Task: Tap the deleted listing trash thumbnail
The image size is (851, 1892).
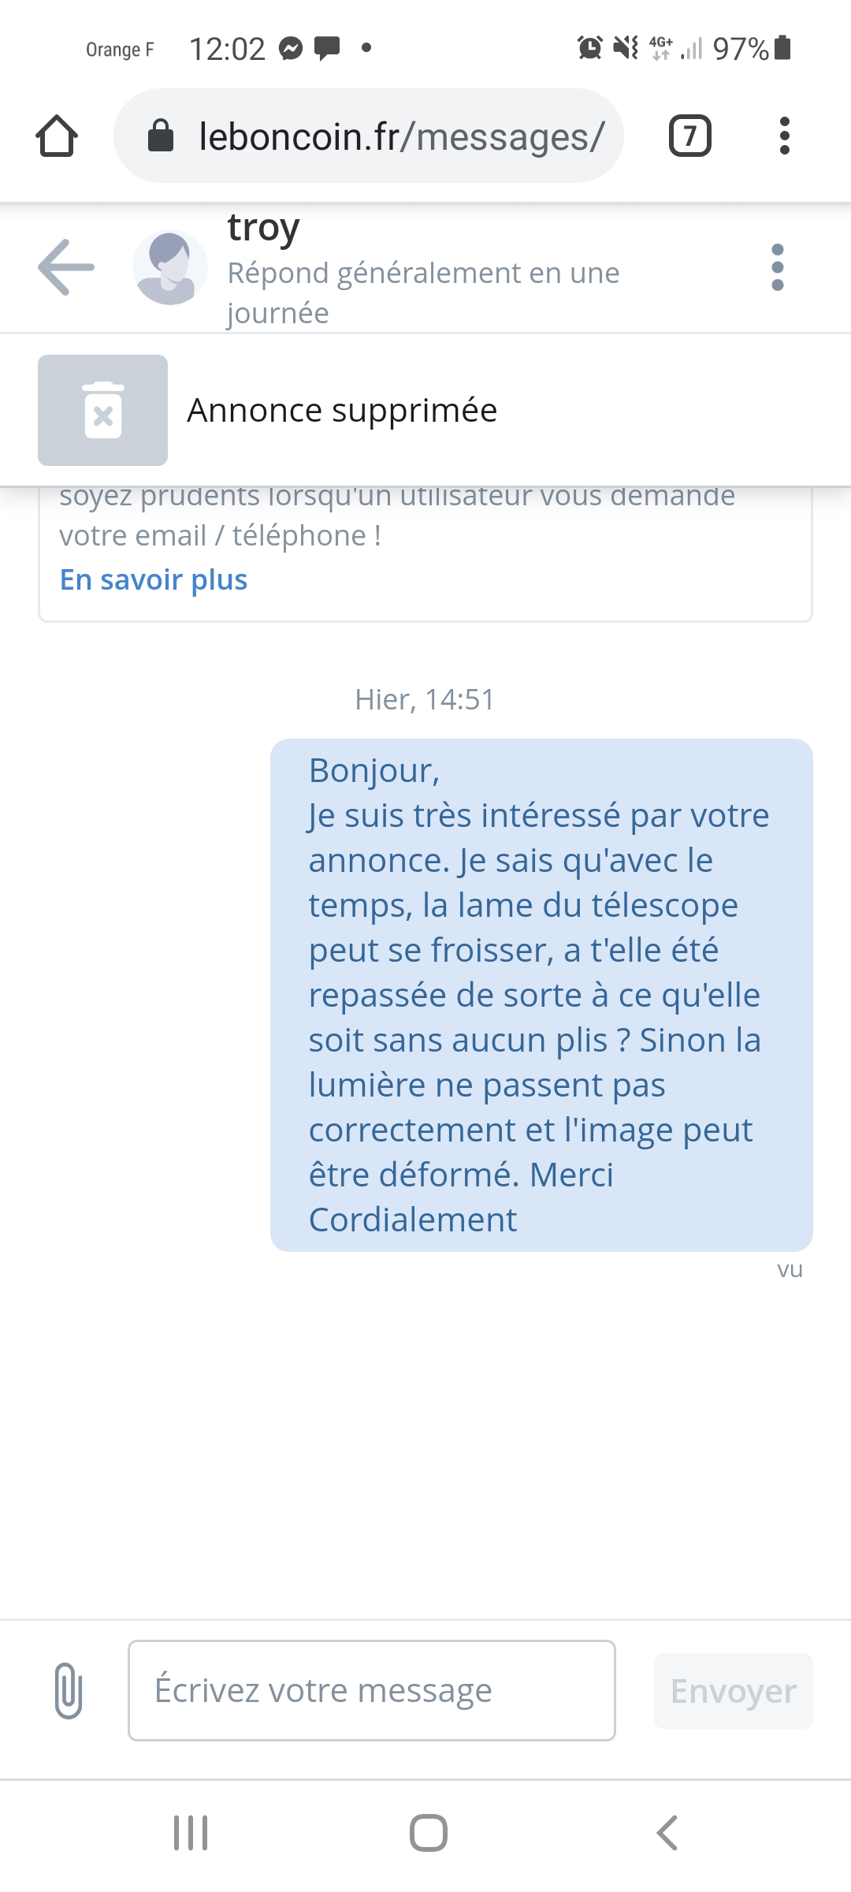Action: [102, 410]
